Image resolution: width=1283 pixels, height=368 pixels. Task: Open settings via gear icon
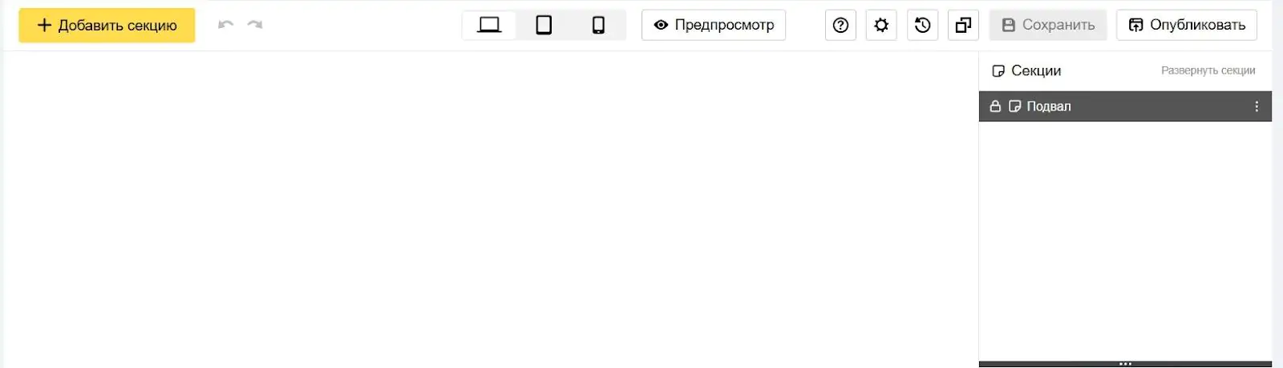tap(881, 25)
